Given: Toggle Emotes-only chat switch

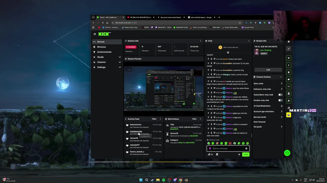Looking at the screenshot, I should point(281,100).
